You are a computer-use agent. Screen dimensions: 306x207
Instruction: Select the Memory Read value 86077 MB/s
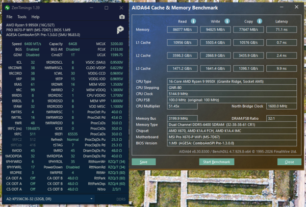(182, 30)
